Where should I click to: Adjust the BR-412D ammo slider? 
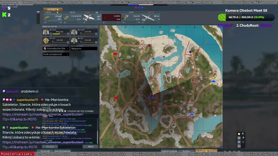59,34
